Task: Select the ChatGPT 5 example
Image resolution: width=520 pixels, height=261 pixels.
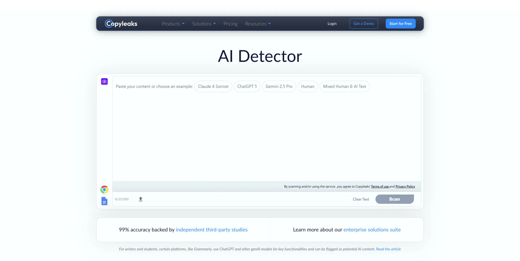Action: (247, 86)
